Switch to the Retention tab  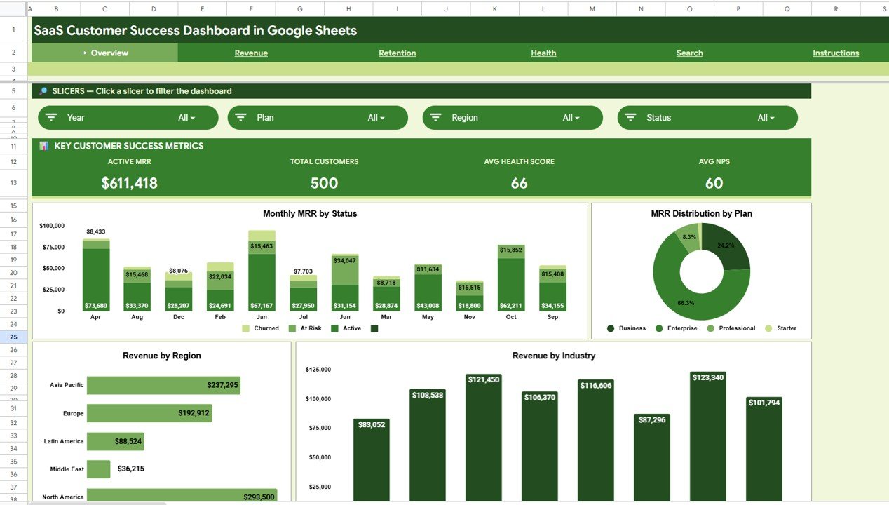[x=398, y=53]
